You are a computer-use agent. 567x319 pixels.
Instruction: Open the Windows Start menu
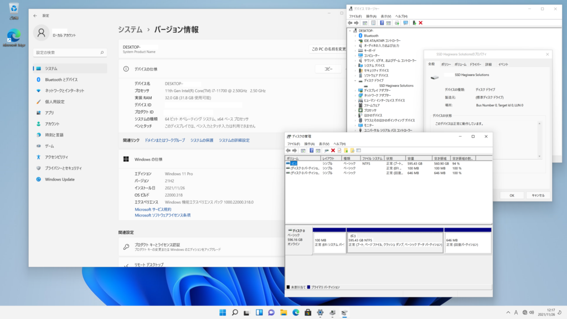223,312
